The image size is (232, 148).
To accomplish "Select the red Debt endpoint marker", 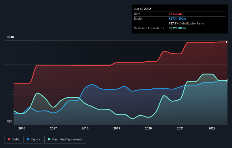I will (227, 42).
